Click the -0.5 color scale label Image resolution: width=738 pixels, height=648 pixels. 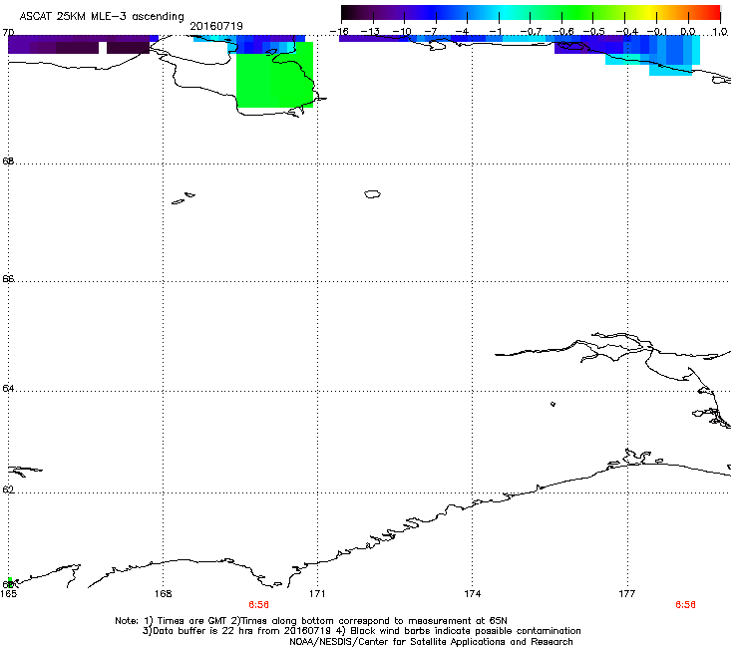coord(593,32)
